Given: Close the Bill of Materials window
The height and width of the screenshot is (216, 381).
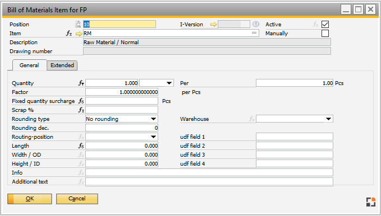Looking at the screenshot, I should [370, 10].
